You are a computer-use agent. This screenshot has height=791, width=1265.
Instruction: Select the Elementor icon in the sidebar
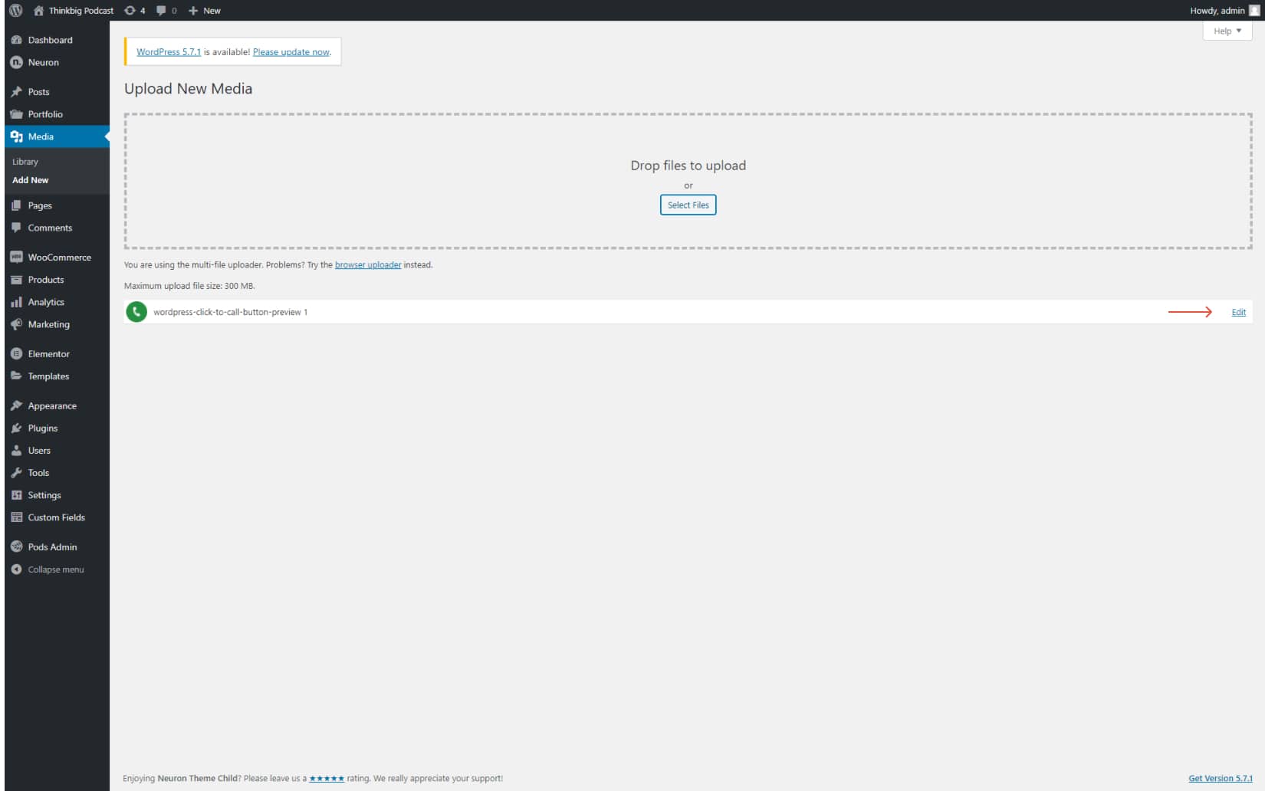tap(16, 353)
